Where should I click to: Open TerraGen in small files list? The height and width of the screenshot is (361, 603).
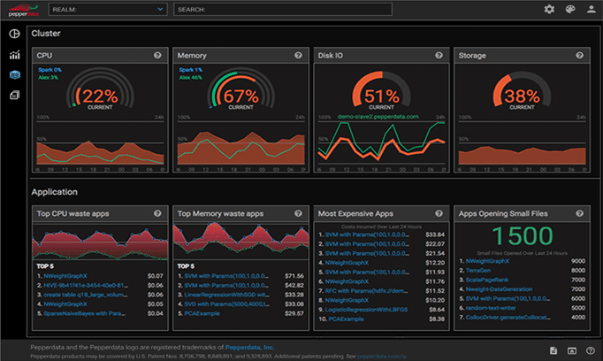[x=482, y=272]
